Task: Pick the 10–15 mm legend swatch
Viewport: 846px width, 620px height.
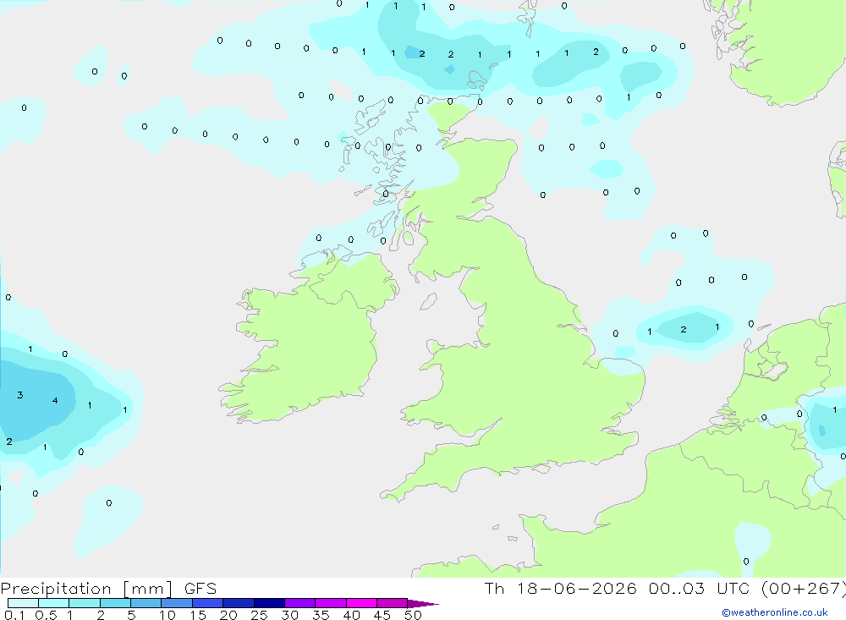Action: (x=177, y=603)
